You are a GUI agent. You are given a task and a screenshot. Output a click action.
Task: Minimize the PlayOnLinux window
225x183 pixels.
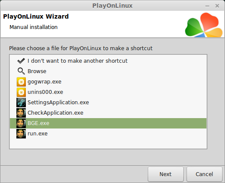point(207,6)
